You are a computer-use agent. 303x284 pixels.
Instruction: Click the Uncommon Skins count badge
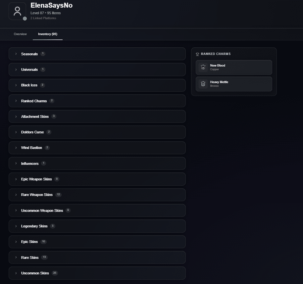tap(55, 273)
